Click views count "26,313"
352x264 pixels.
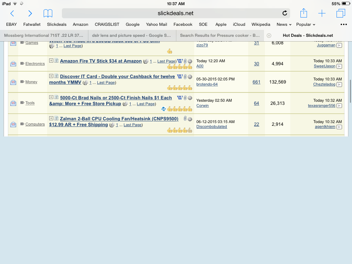pos(277,103)
